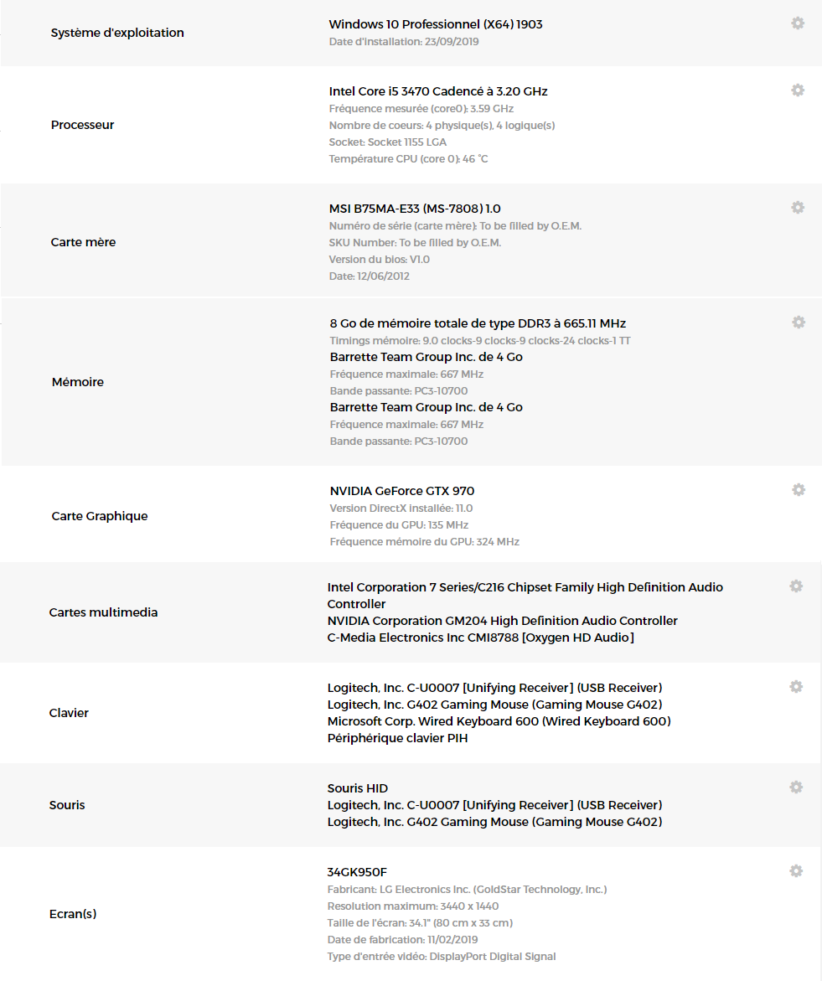The width and height of the screenshot is (822, 981).
Task: Select the C-Media CMI8788 Oxygen HD Audio line
Action: tap(480, 638)
